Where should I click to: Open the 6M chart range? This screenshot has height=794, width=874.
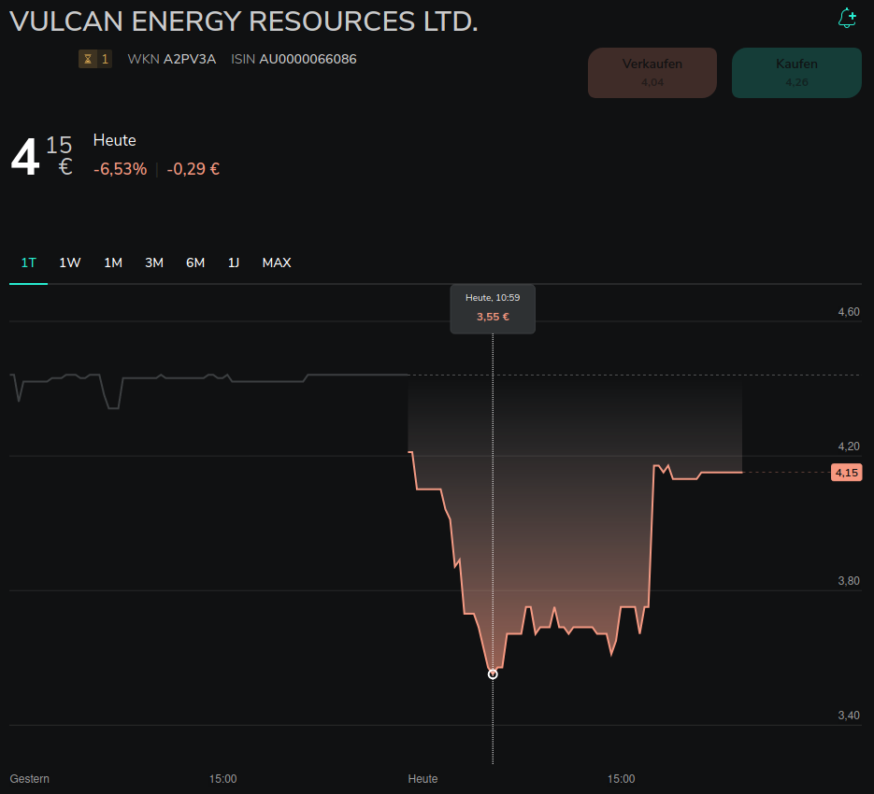pos(195,262)
